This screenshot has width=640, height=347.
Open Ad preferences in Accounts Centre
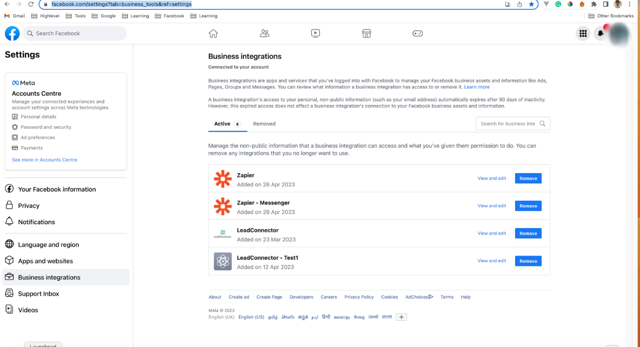click(x=33, y=138)
